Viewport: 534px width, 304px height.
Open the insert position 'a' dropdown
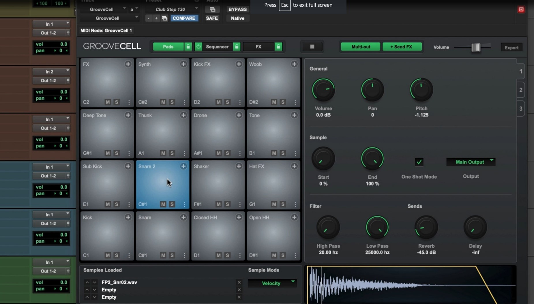click(x=134, y=10)
